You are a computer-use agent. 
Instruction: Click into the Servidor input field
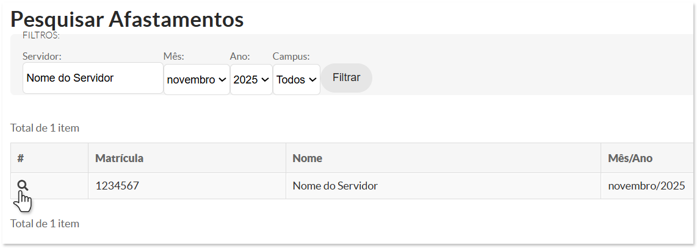pos(92,78)
